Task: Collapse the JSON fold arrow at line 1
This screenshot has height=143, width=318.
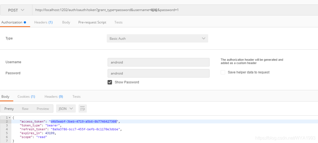Action: 9,118
